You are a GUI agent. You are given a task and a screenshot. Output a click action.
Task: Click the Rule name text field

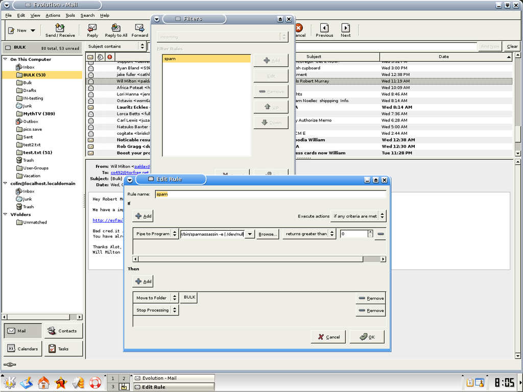tap(270, 194)
